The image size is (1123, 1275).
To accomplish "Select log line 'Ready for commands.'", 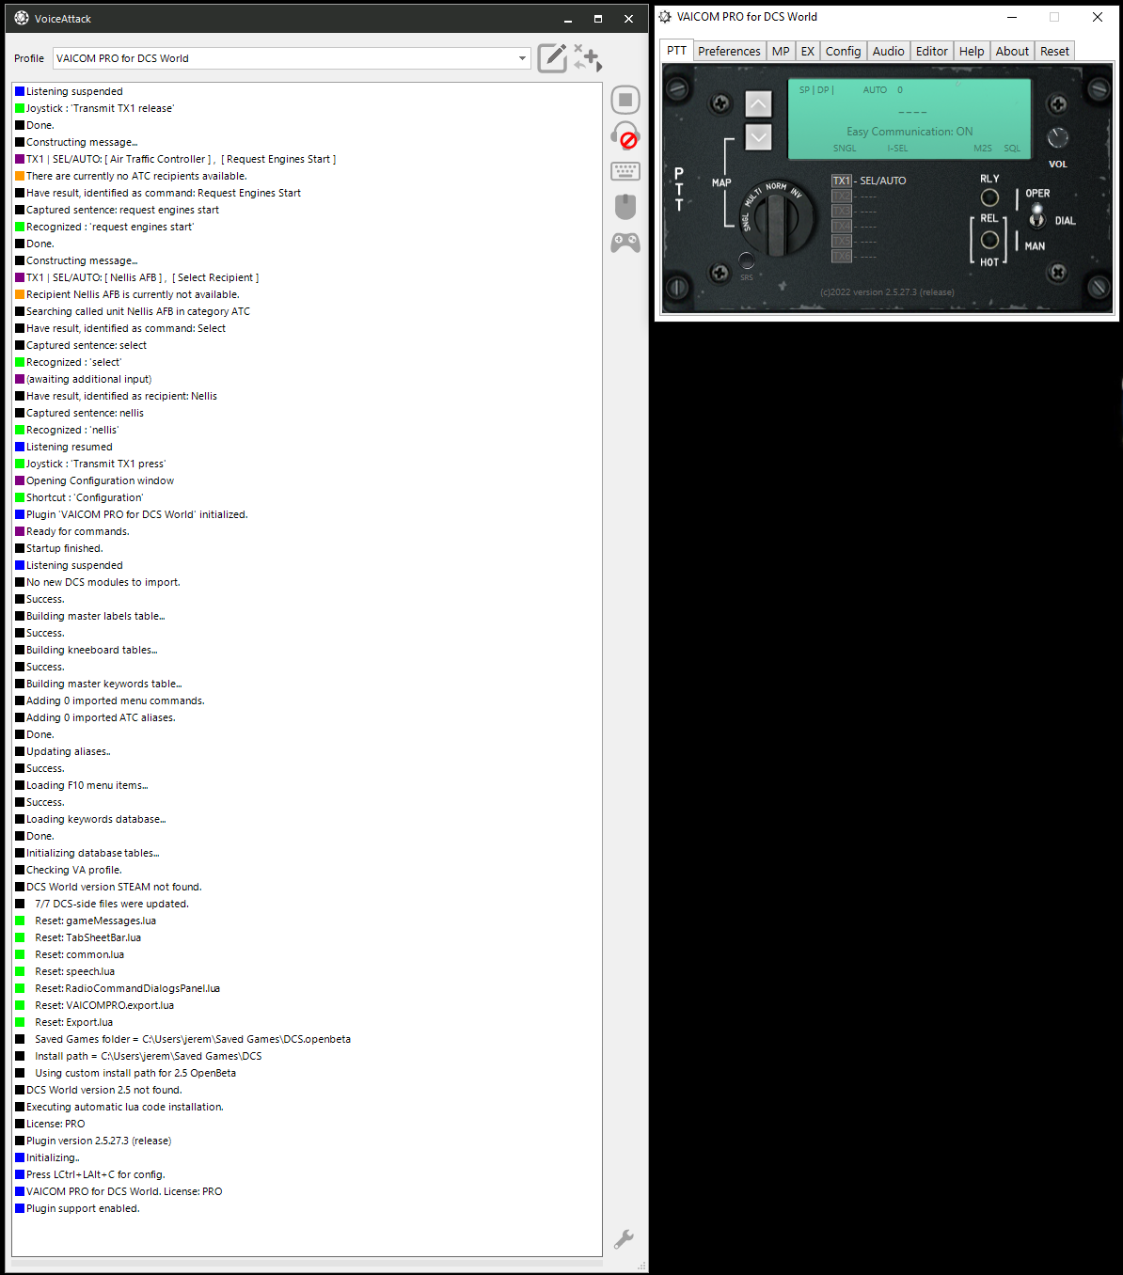I will [x=77, y=531].
